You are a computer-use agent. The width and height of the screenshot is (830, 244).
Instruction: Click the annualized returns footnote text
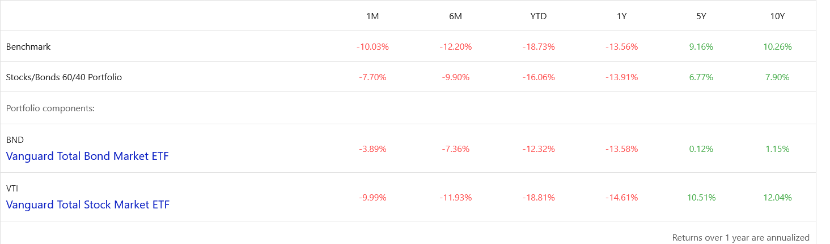click(740, 237)
